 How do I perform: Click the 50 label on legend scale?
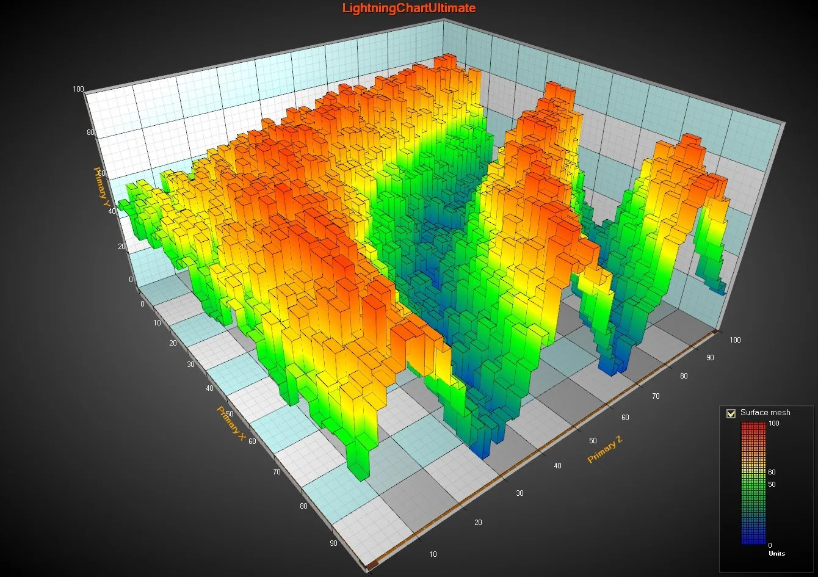[772, 484]
